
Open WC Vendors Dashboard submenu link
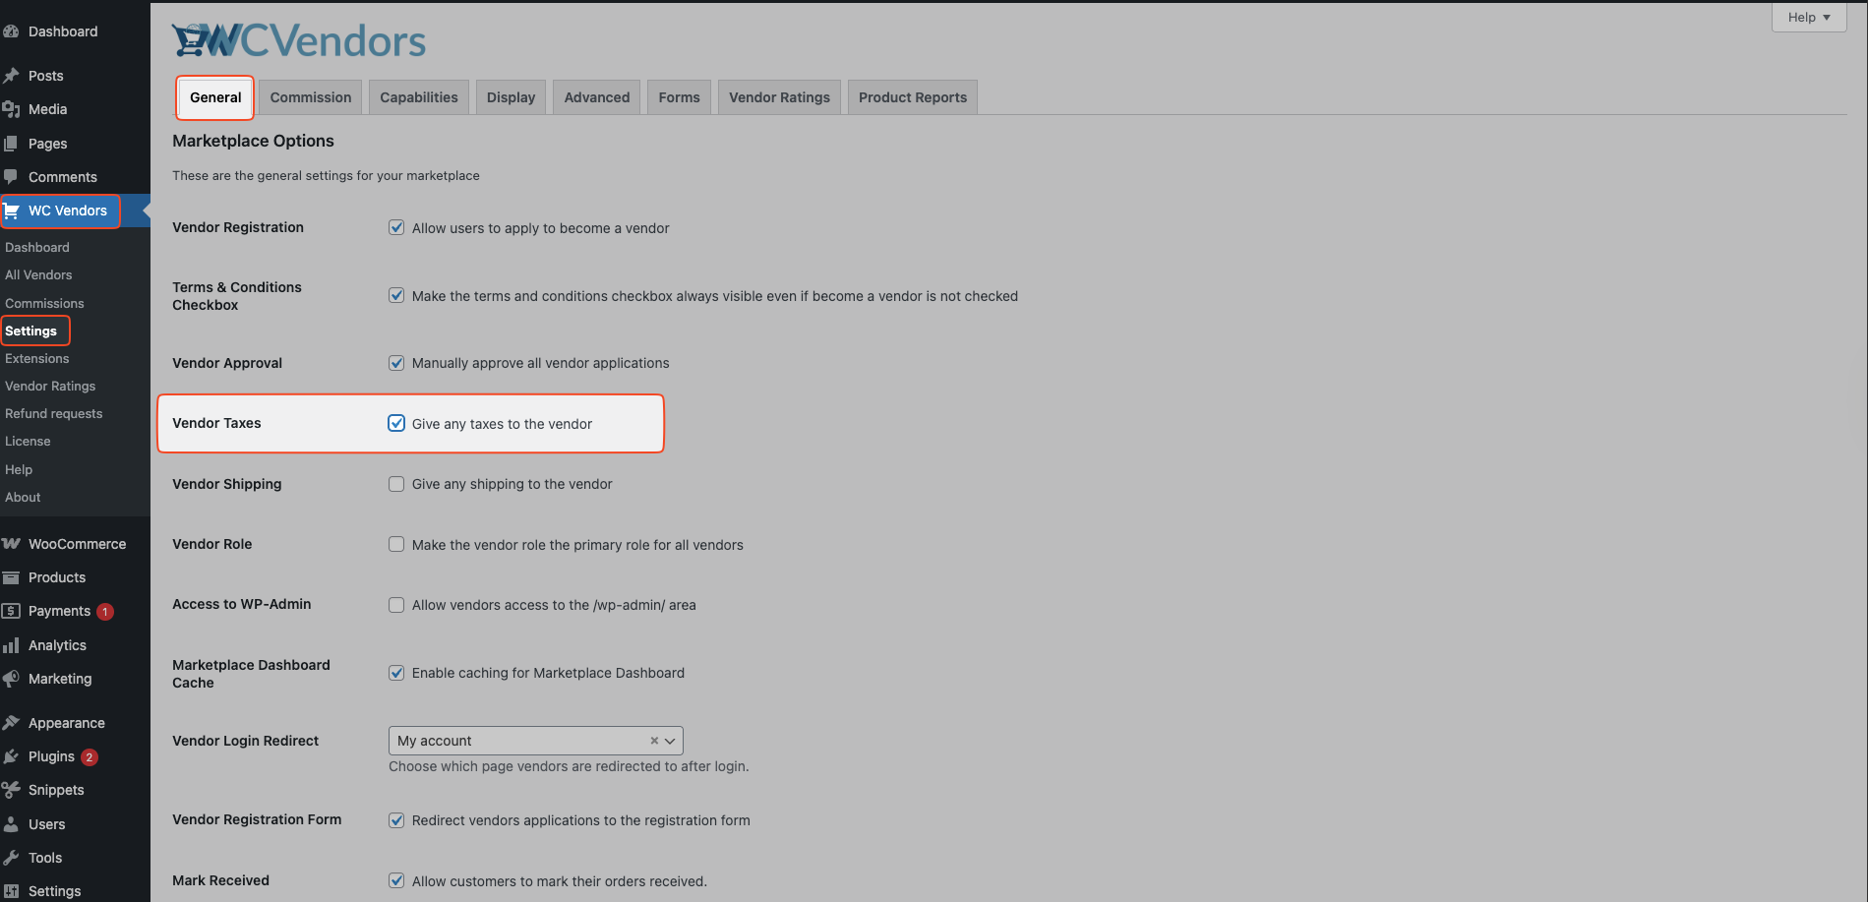point(37,247)
